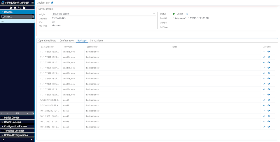The width and height of the screenshot is (280, 142).
Task: Add a new backup with plus icon
Action: pos(212,18)
